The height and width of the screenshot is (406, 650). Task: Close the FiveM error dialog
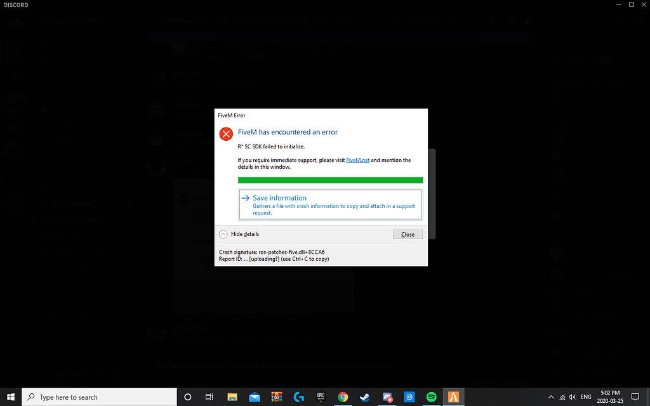click(x=408, y=234)
